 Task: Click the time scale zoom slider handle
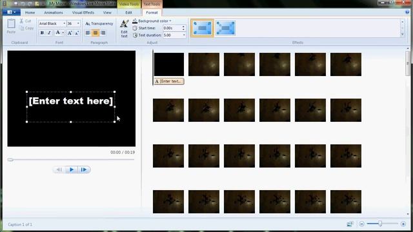(380, 224)
